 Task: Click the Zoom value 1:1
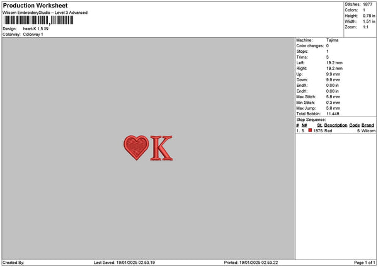coord(365,27)
